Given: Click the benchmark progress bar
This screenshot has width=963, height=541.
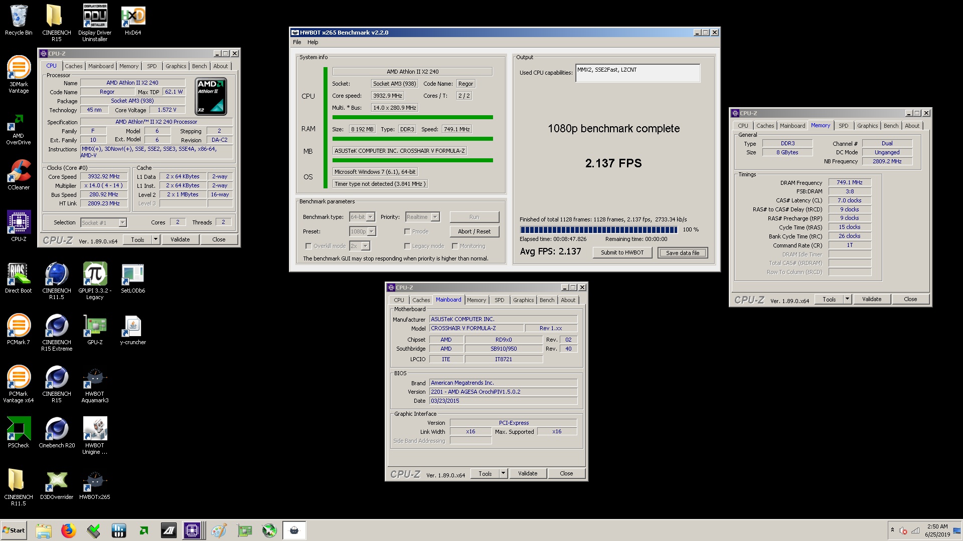Looking at the screenshot, I should [599, 229].
